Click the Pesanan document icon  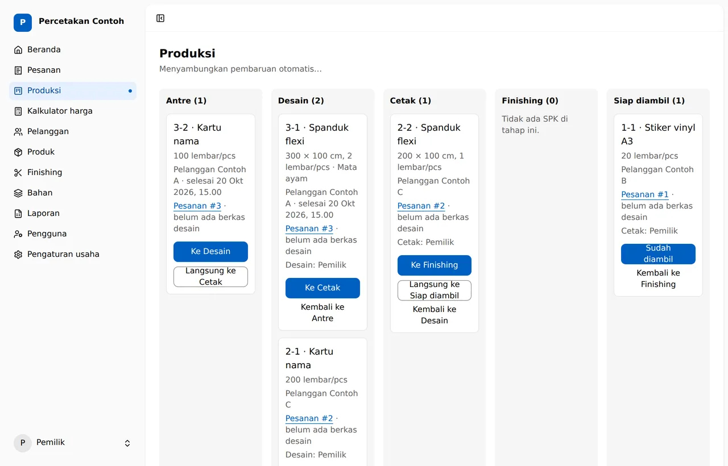[18, 70]
